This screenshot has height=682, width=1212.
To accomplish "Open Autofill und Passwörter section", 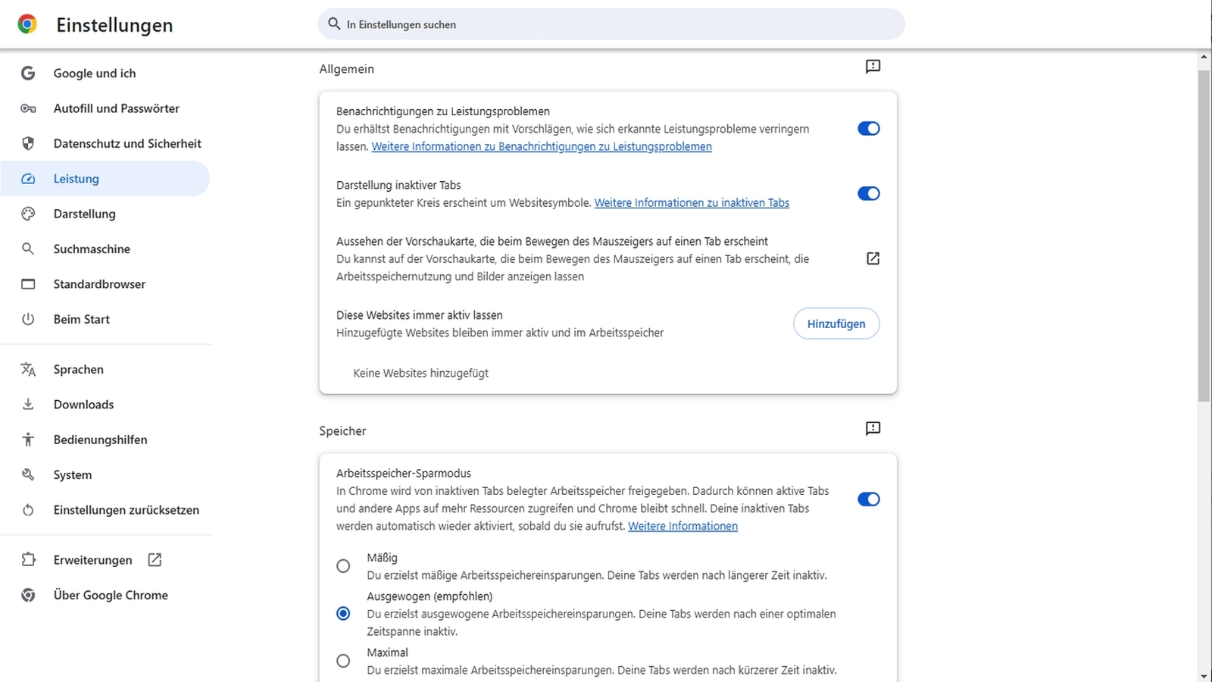I will point(105,108).
